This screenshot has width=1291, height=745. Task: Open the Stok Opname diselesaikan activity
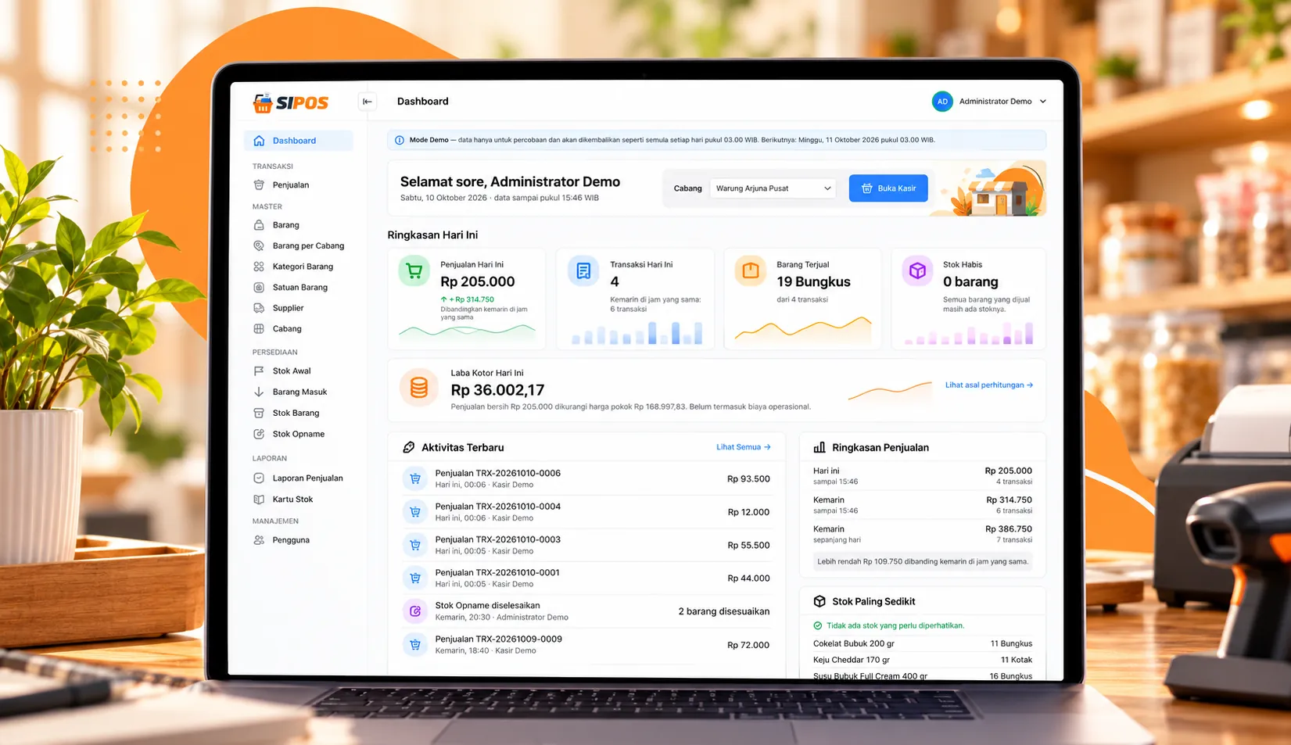(x=586, y=611)
